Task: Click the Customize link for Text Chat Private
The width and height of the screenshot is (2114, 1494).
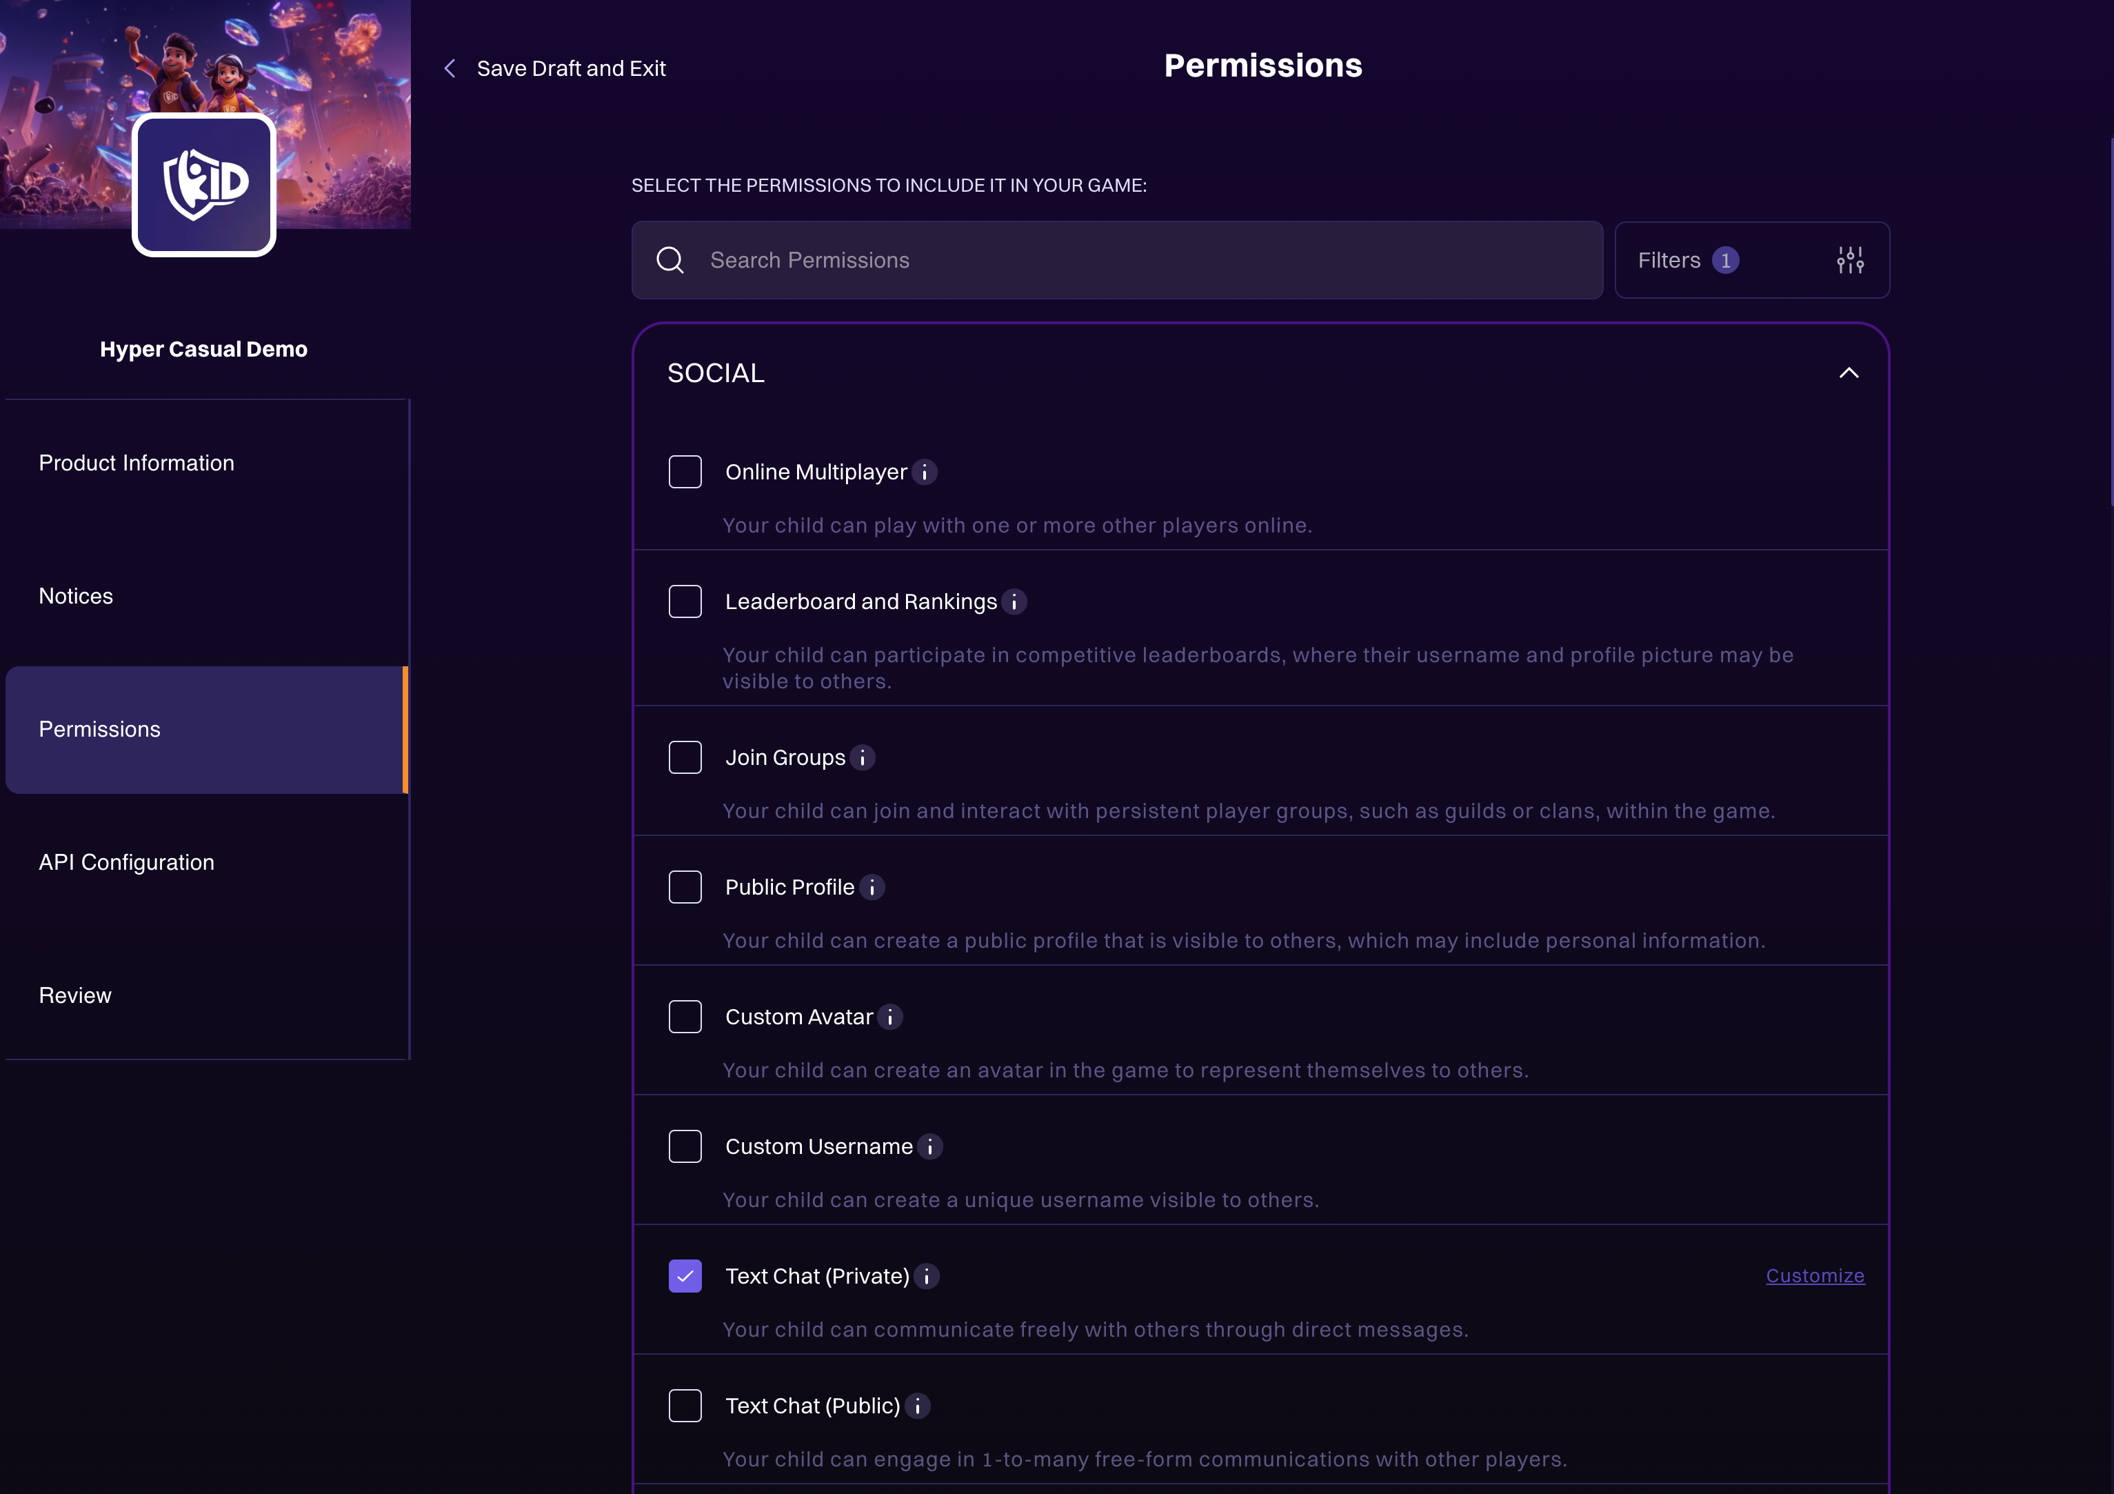Action: (x=1815, y=1276)
